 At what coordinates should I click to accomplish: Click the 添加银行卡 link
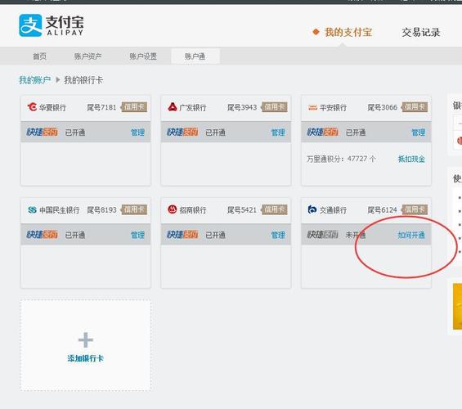pyautogui.click(x=85, y=358)
